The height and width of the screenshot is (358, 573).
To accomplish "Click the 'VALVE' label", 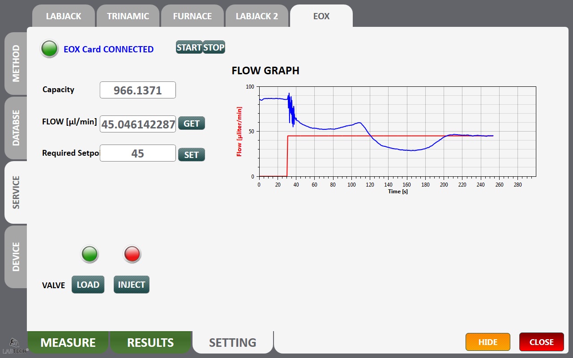I will click(53, 285).
